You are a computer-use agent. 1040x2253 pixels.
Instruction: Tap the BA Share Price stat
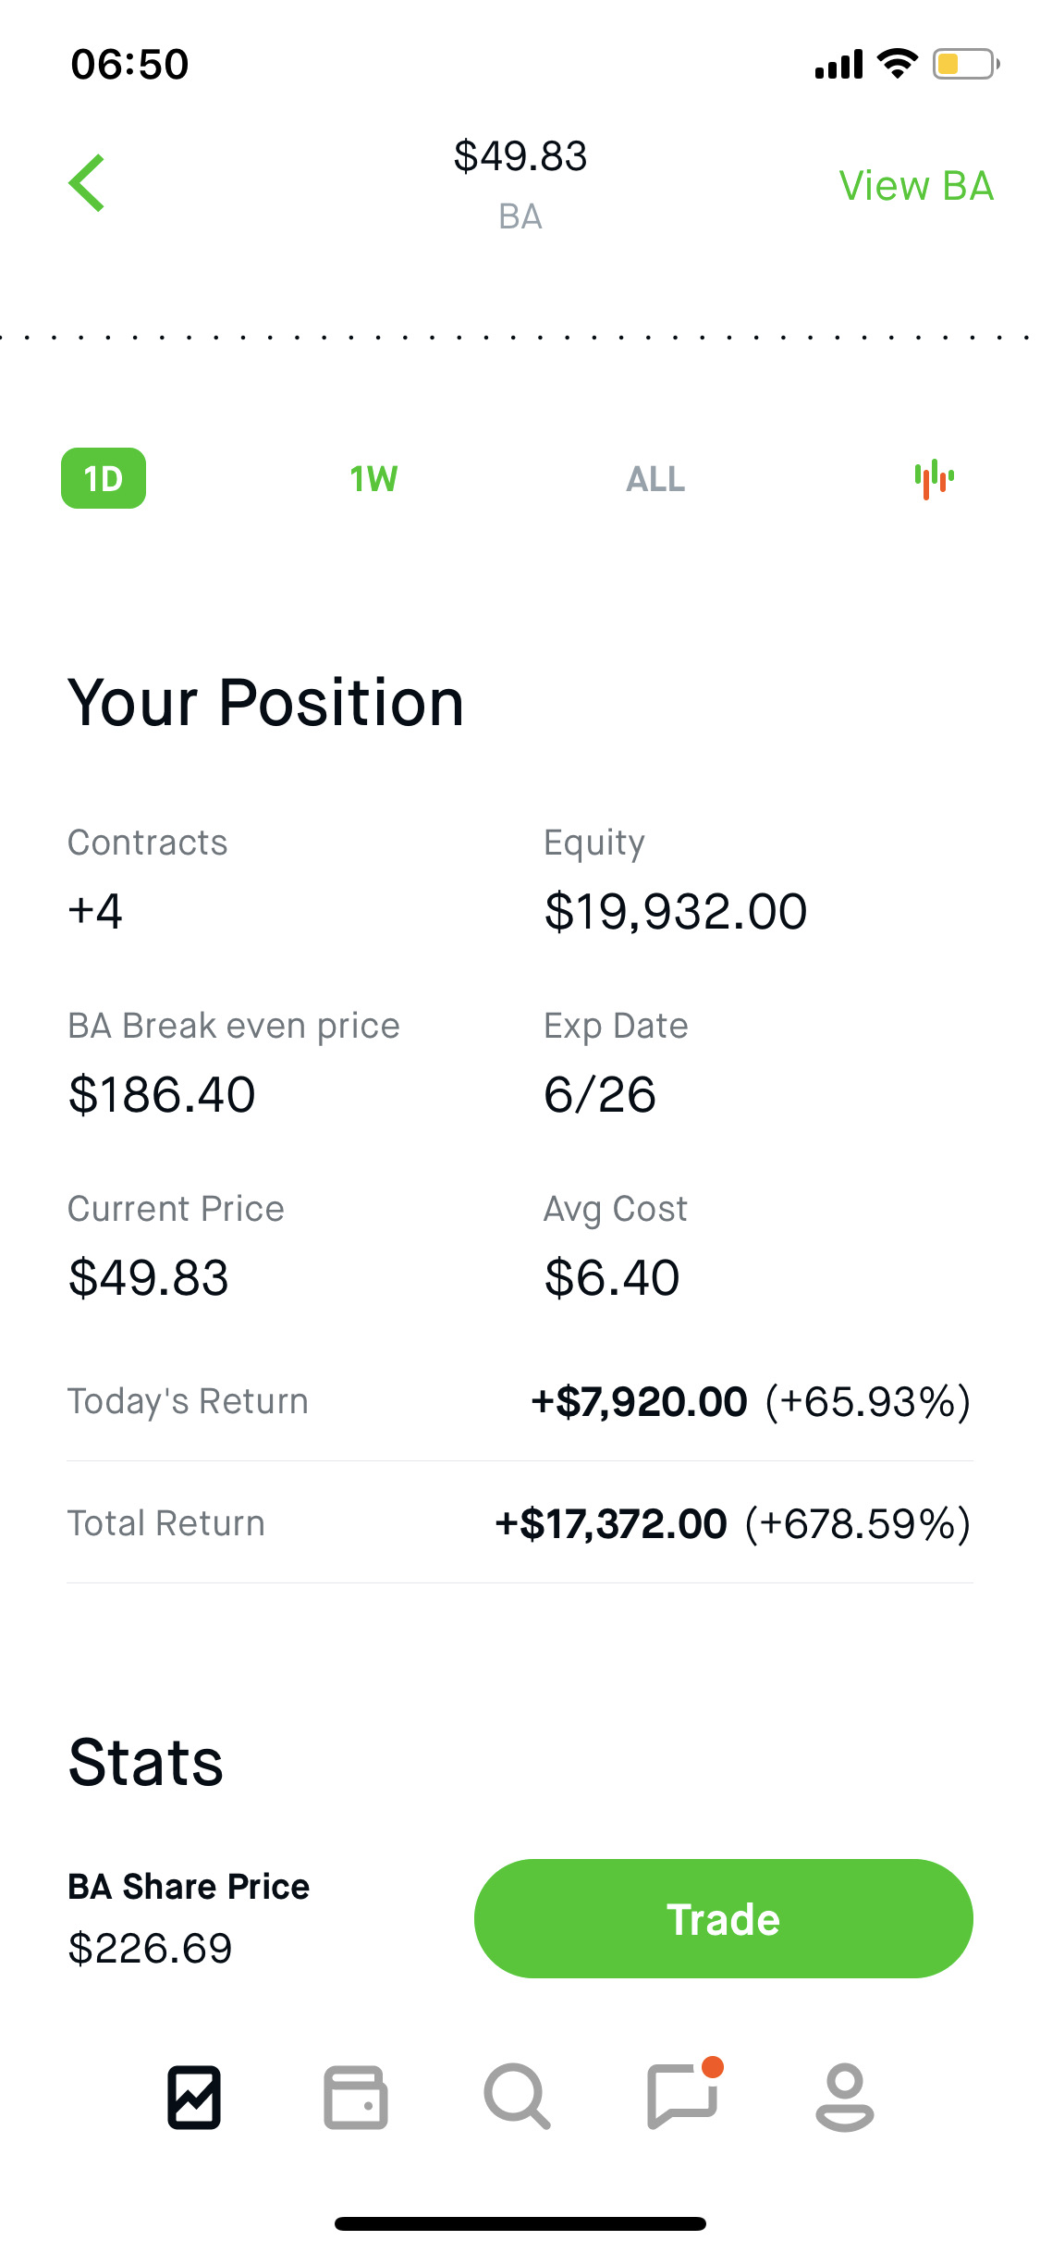[x=189, y=1916]
